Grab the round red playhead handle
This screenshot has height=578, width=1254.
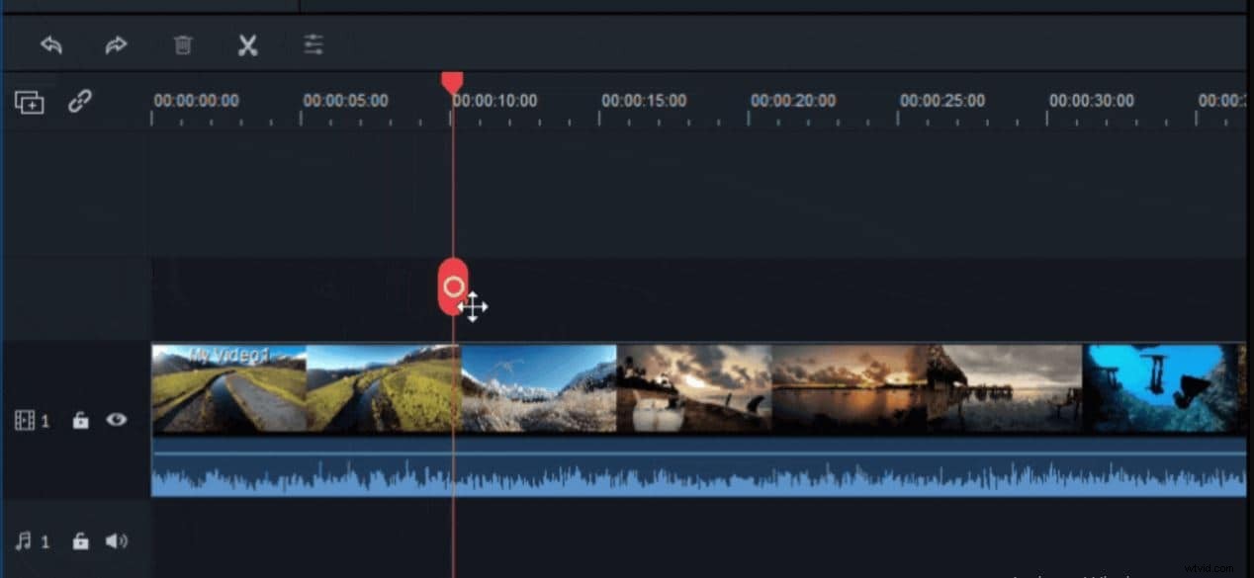453,287
